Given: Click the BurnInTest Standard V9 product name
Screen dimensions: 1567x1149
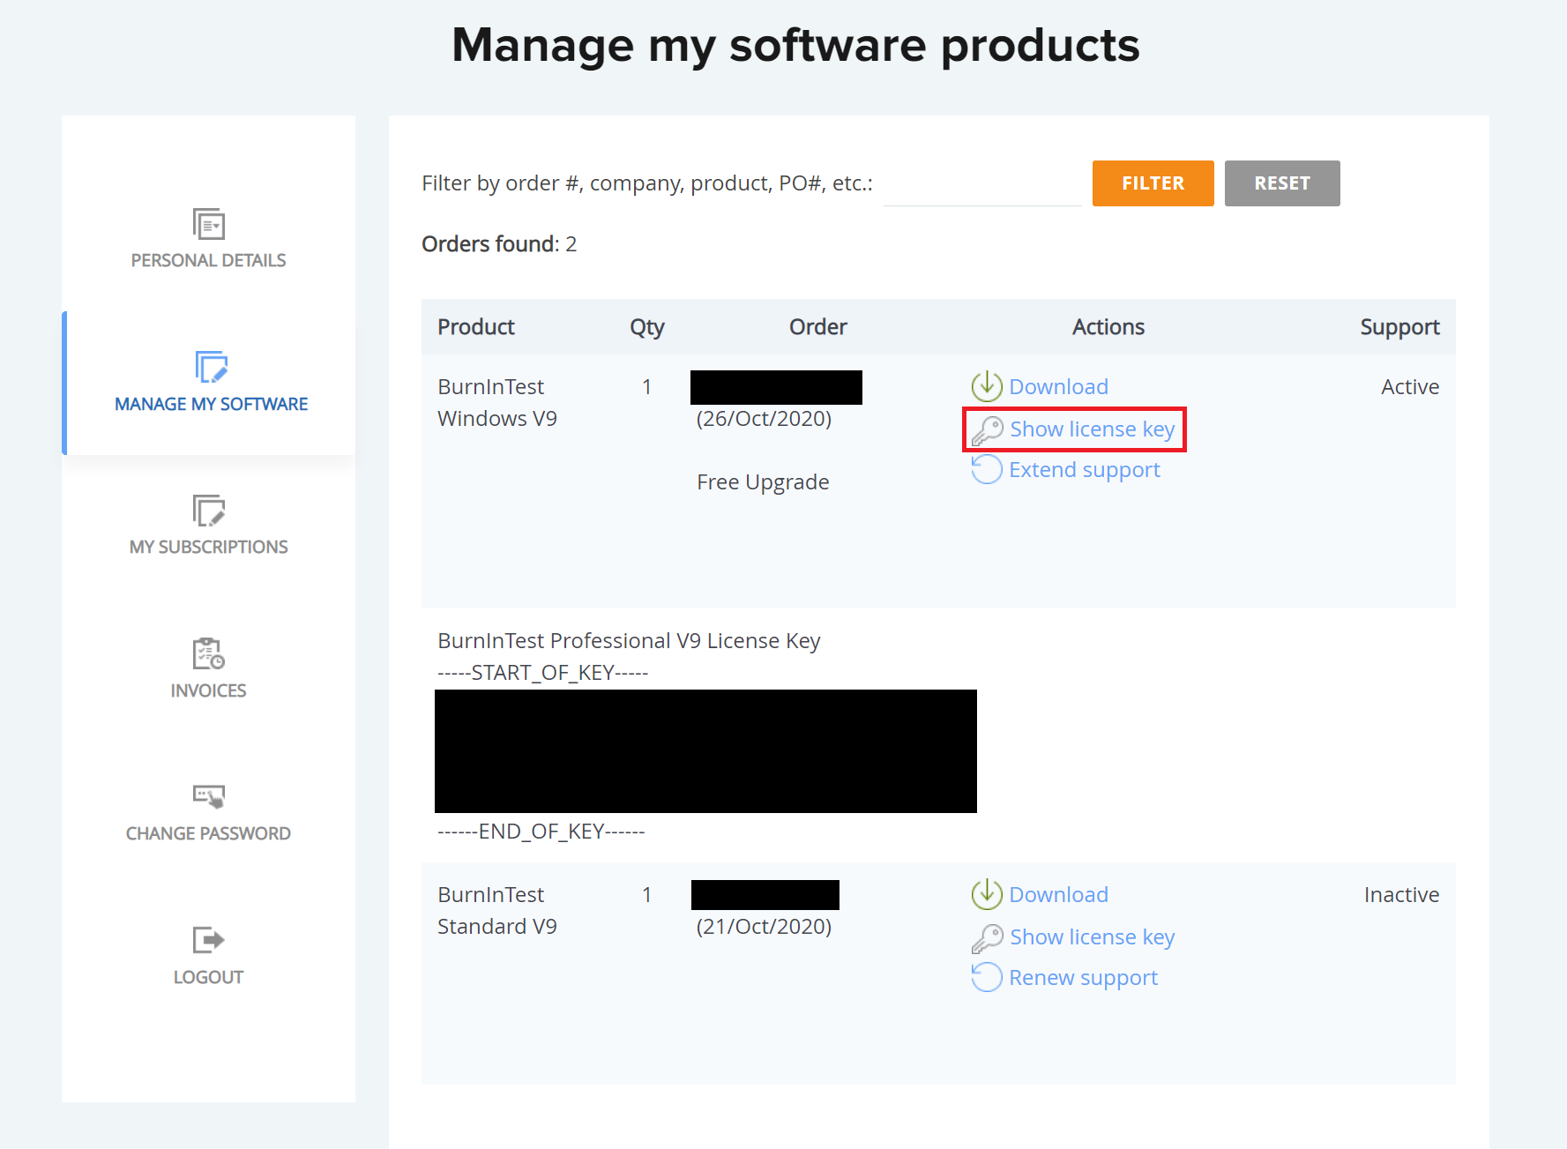Looking at the screenshot, I should point(497,910).
